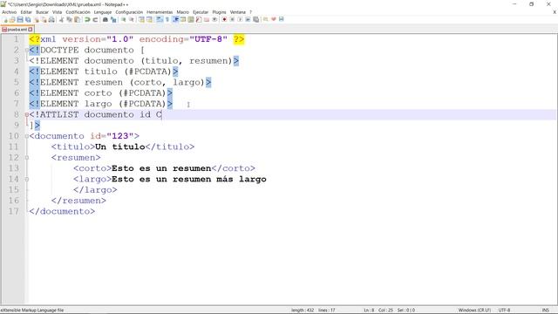The image size is (558, 314).
Task: Click the heart icon in toolbar
Action: pos(273,19)
